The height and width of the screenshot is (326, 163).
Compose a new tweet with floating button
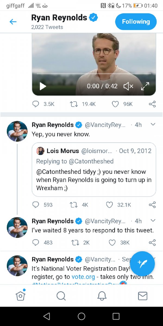142,264
